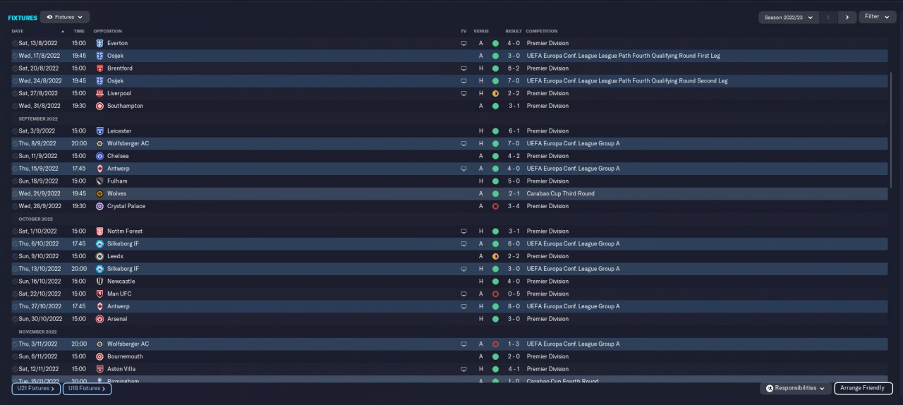Click the Sun, 30/10/2022 date cell
Screen dimensions: 903x405
tap(40, 319)
